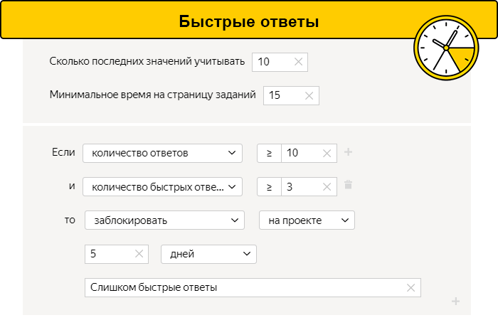The width and height of the screenshot is (498, 320).
Task: Clear the 'Слишком быстрые ответы' reason text
Action: point(410,287)
